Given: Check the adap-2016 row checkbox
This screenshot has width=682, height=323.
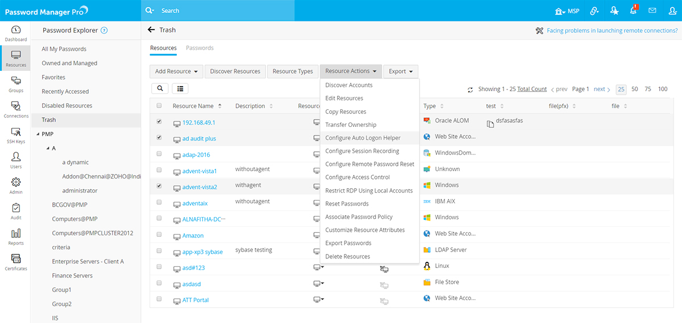Looking at the screenshot, I should point(159,154).
